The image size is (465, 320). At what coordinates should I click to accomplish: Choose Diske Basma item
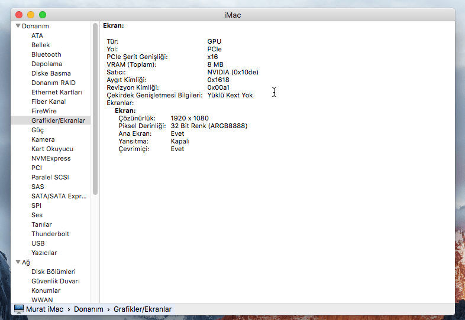[x=51, y=73]
